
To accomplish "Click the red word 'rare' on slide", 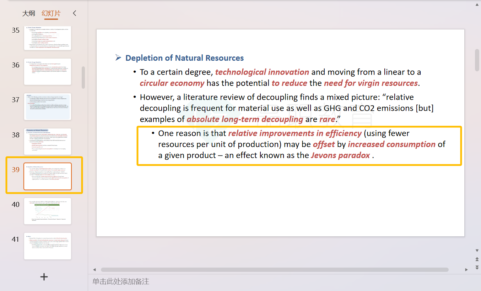I will click(327, 119).
